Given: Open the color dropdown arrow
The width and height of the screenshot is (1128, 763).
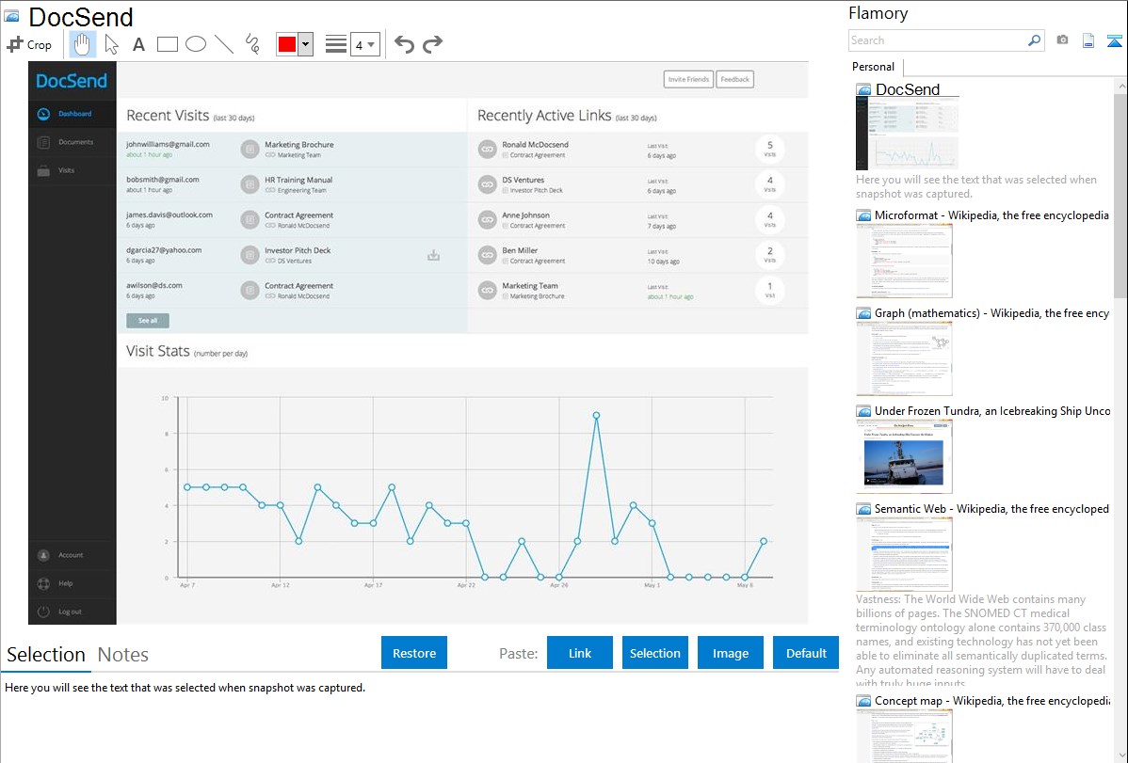Looking at the screenshot, I should pos(305,44).
